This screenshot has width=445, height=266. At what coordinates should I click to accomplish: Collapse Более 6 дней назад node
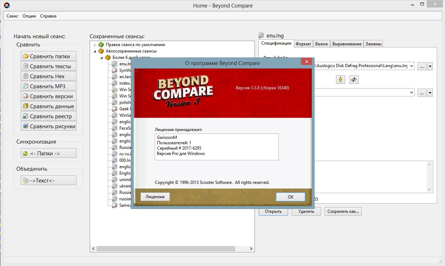(102, 57)
